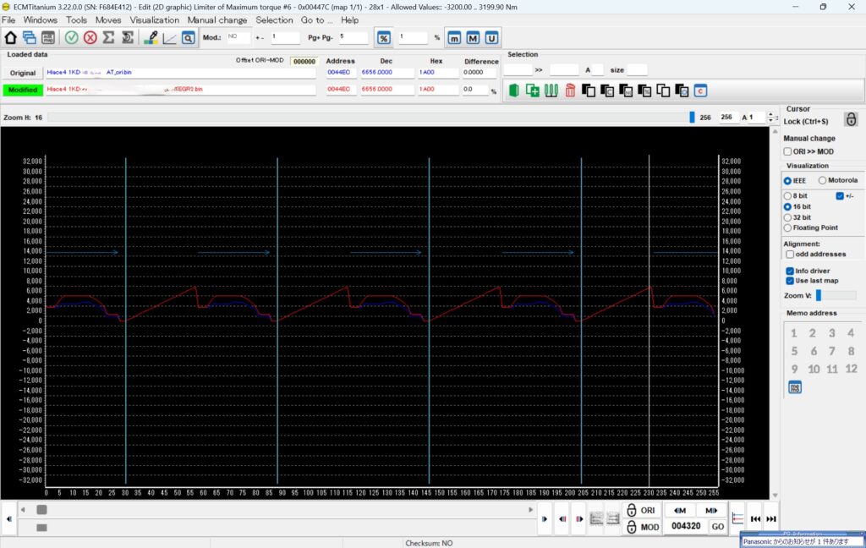Screen dimensions: 866x548
Task: Open the line graph view icon
Action: click(x=169, y=37)
